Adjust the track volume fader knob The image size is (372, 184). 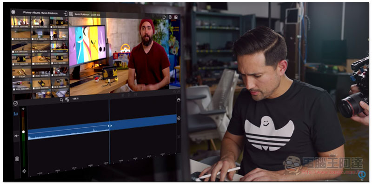tap(23, 132)
